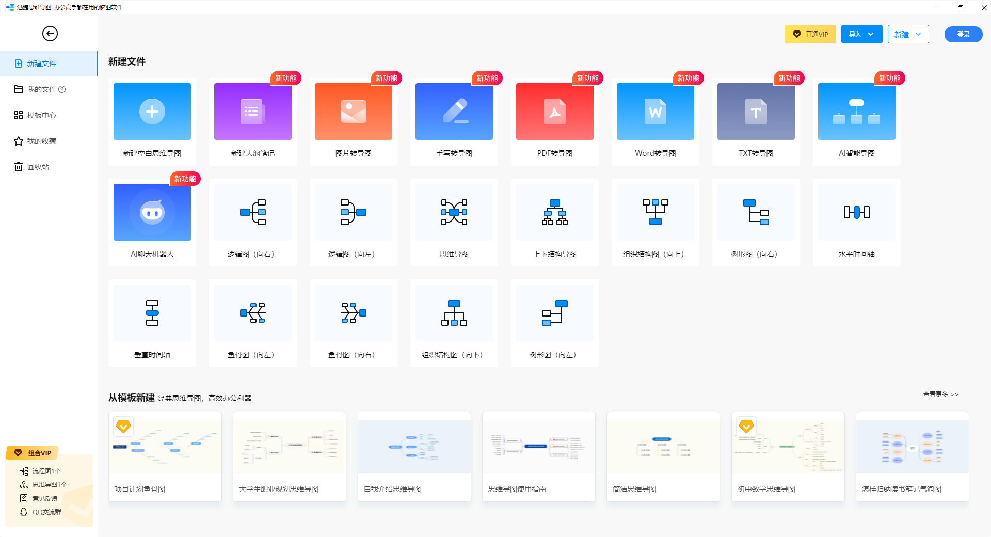Click the 开通VIP button
Screen dimensions: 991x537
point(810,34)
